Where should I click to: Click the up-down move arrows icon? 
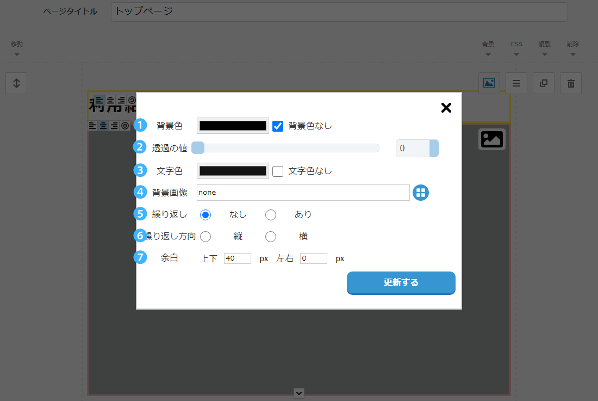point(16,83)
